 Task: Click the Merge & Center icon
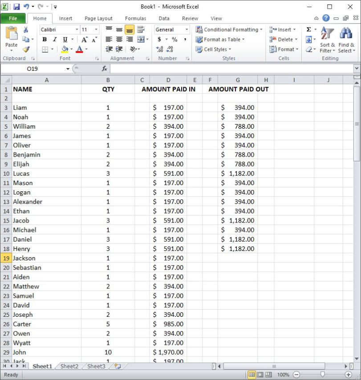pos(141,40)
